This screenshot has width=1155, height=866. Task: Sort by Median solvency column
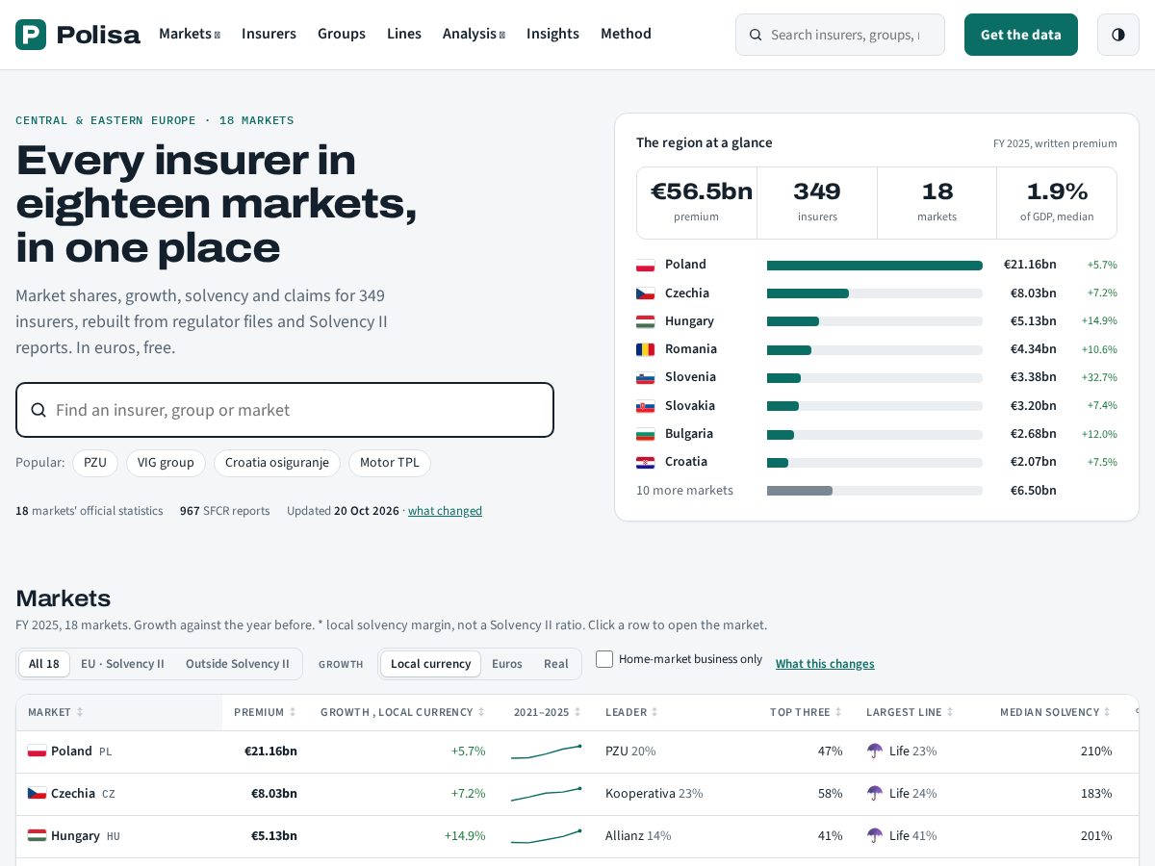point(1056,713)
